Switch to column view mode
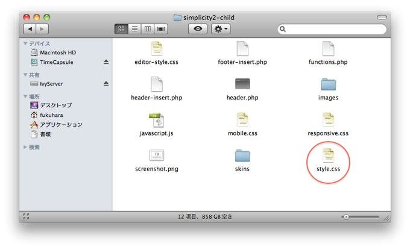 click(x=148, y=28)
